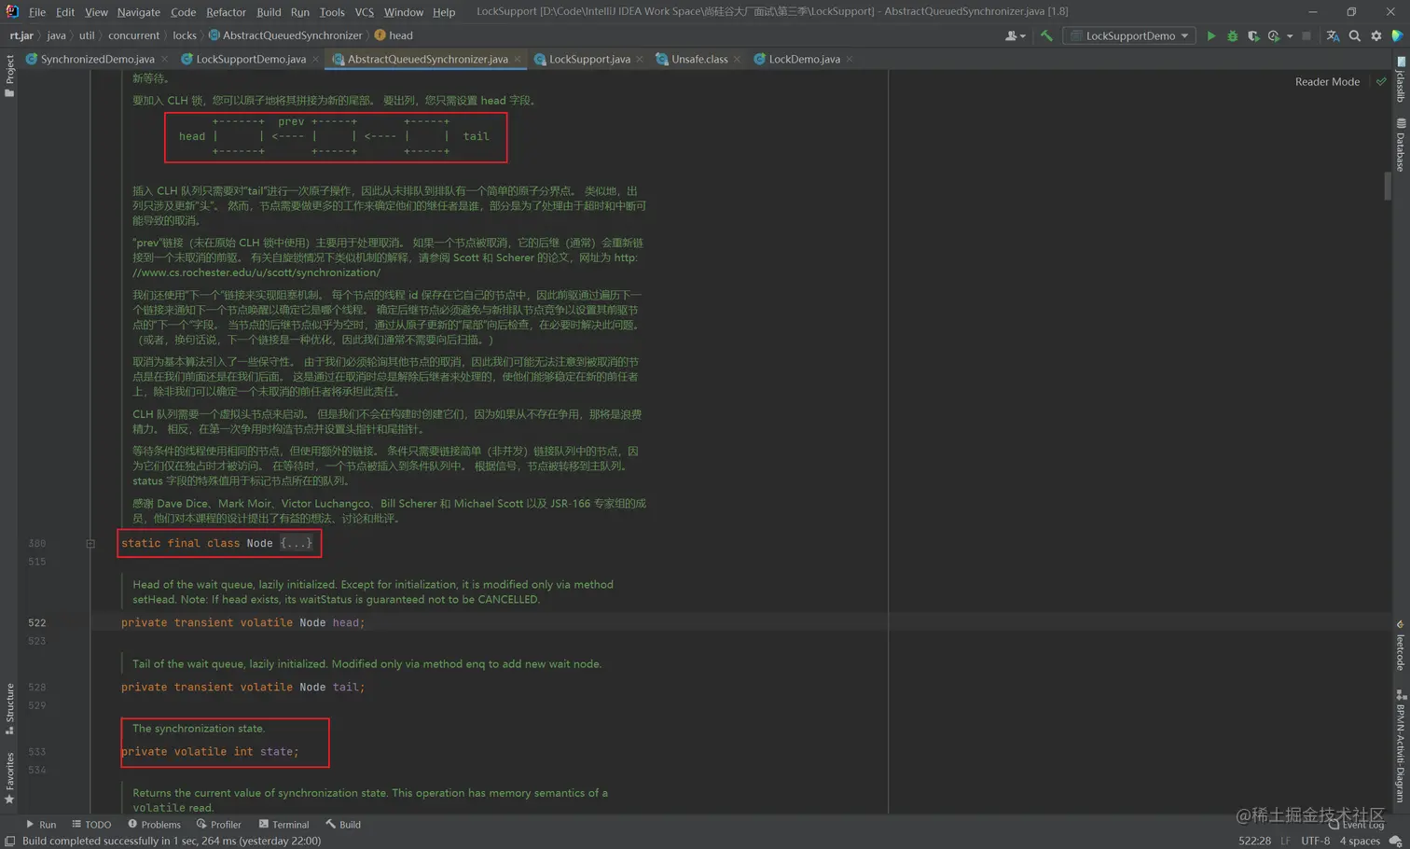Open the Event Log
Viewport: 1410px width, 849px height.
[1357, 825]
